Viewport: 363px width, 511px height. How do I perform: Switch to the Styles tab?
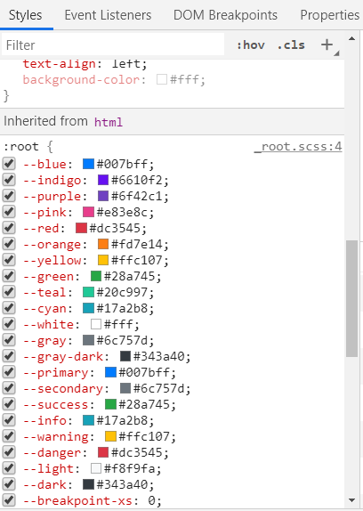tap(26, 15)
